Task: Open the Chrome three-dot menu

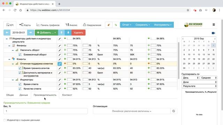Action: [220, 10]
